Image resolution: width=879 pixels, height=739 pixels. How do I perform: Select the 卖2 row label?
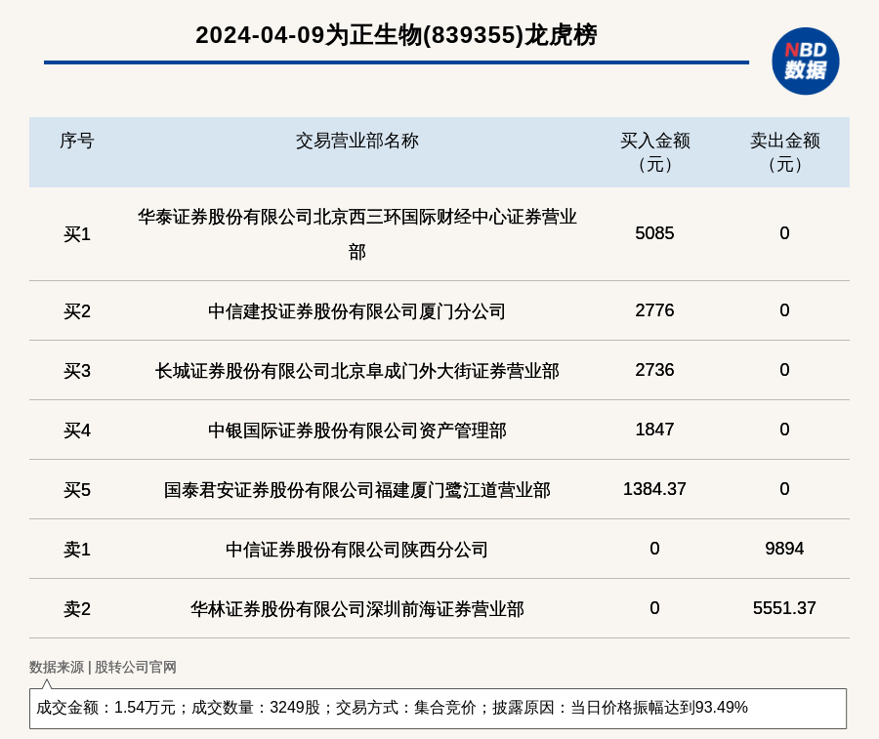click(x=77, y=608)
